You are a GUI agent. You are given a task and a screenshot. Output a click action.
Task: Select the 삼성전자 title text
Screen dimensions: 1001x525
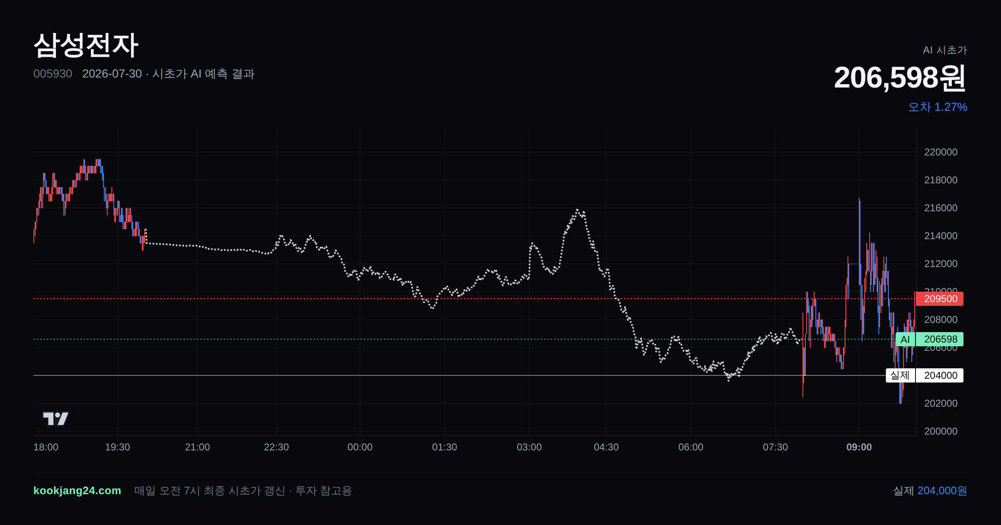coord(86,45)
